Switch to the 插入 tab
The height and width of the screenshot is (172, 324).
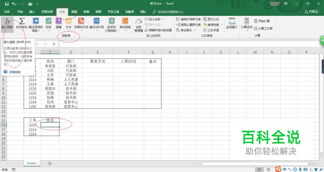click(x=32, y=12)
